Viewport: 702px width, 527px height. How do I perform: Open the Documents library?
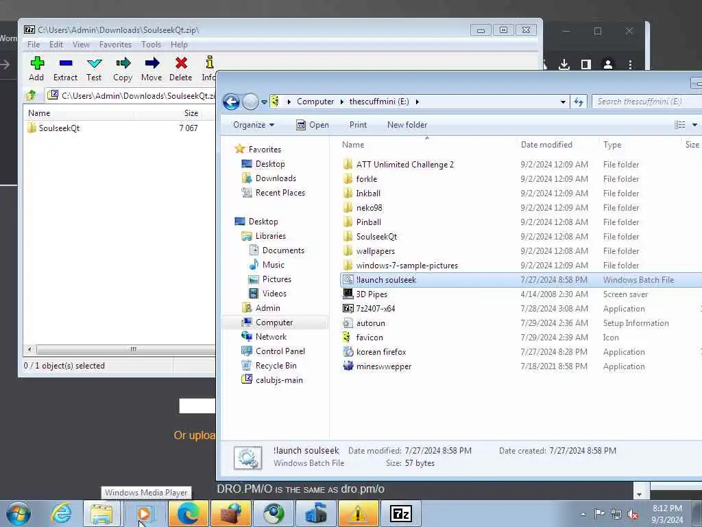coord(283,250)
